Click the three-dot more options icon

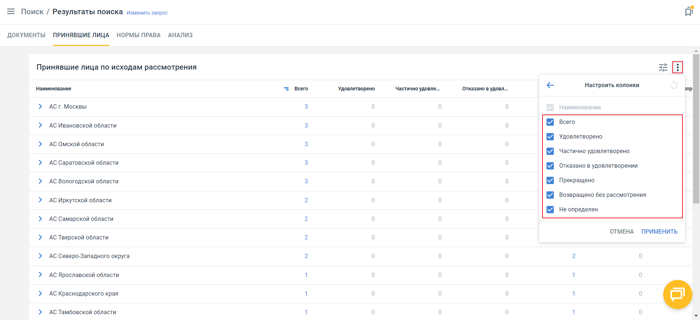(x=678, y=67)
